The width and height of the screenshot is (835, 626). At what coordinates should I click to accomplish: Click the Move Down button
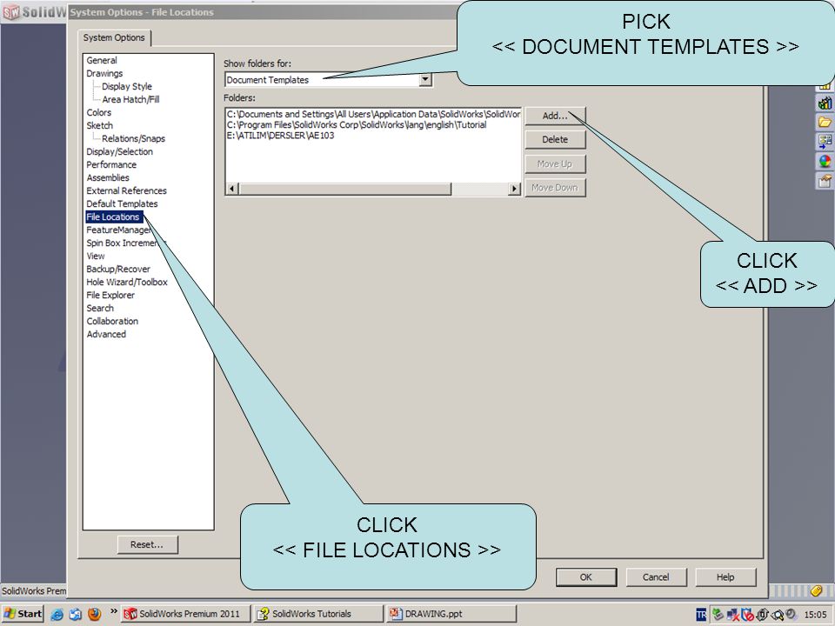[555, 188]
